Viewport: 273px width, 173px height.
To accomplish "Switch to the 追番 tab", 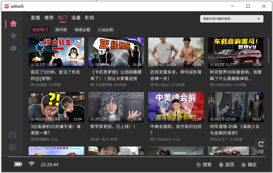I will point(76,18).
